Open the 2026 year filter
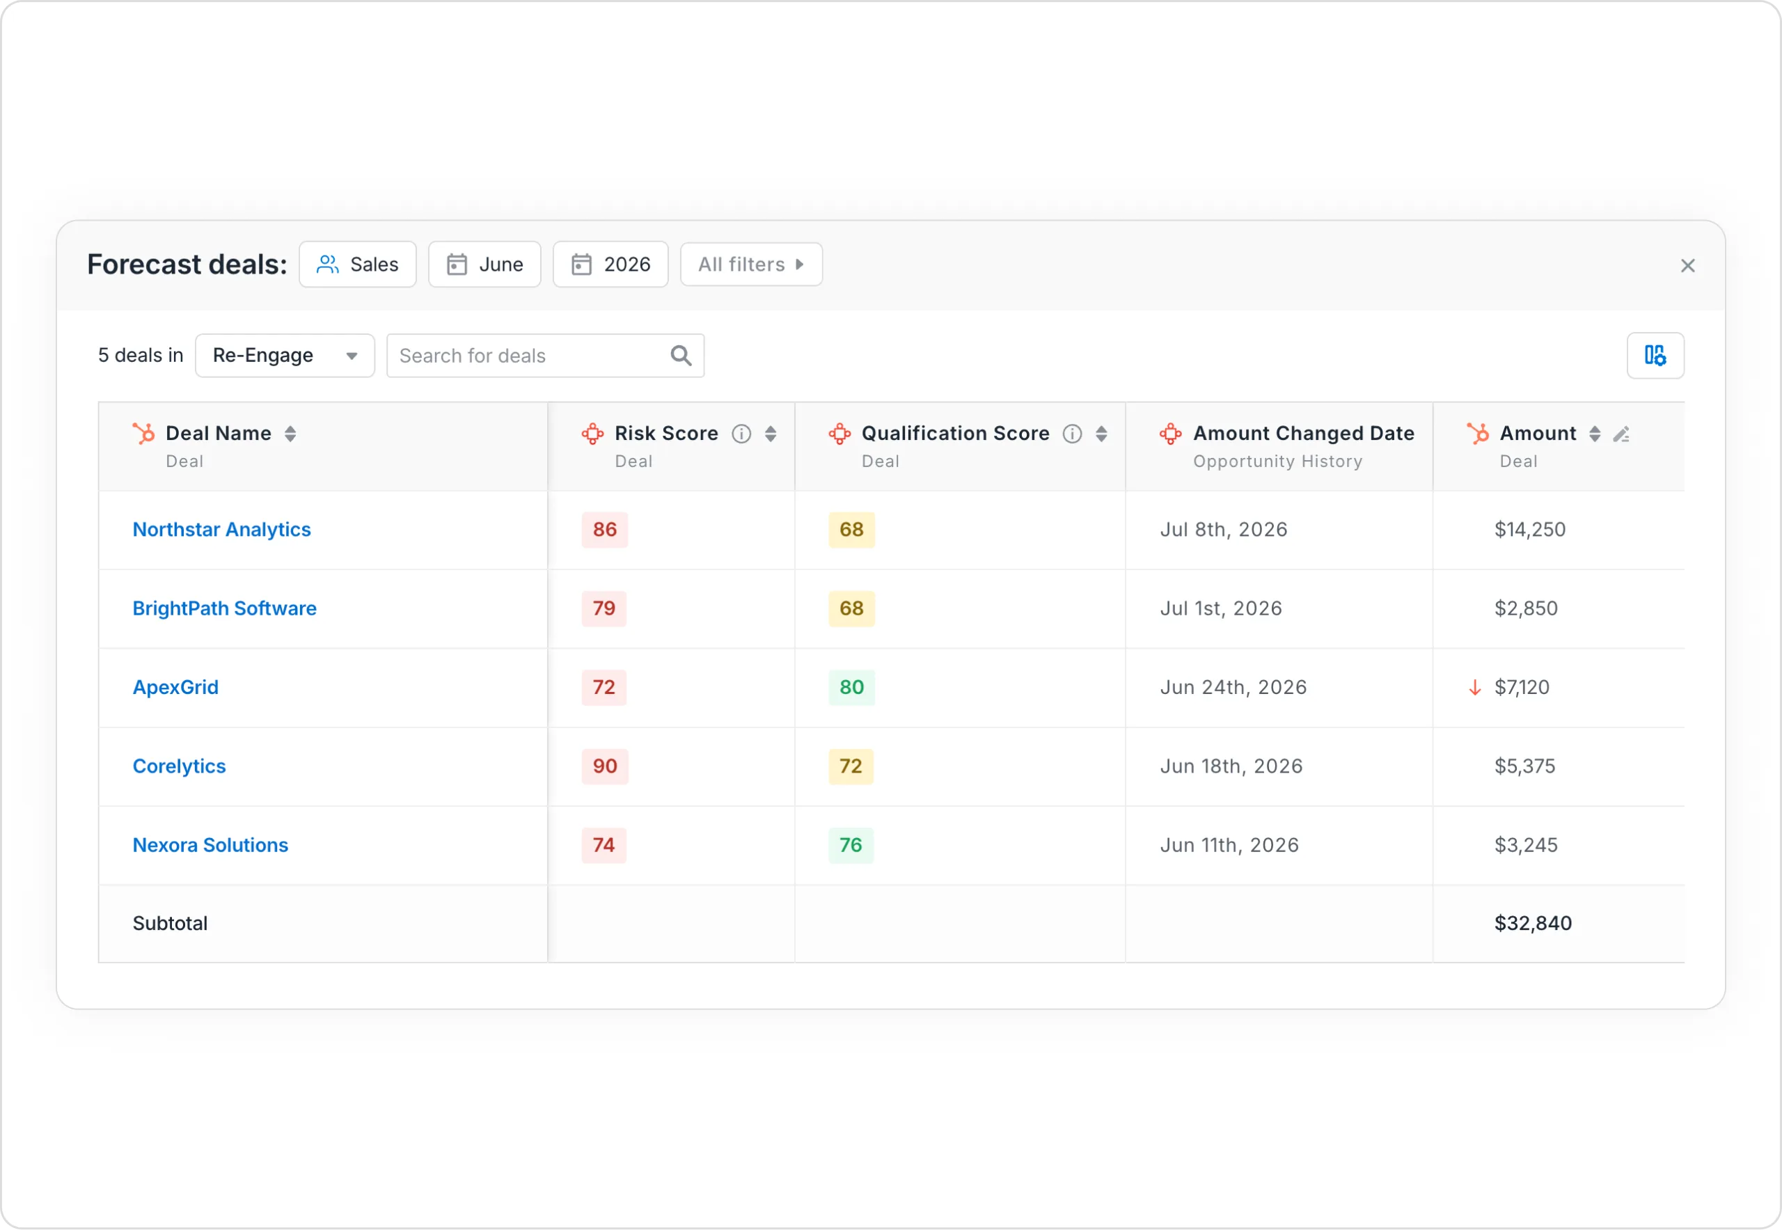Image resolution: width=1782 pixels, height=1230 pixels. pos(610,265)
